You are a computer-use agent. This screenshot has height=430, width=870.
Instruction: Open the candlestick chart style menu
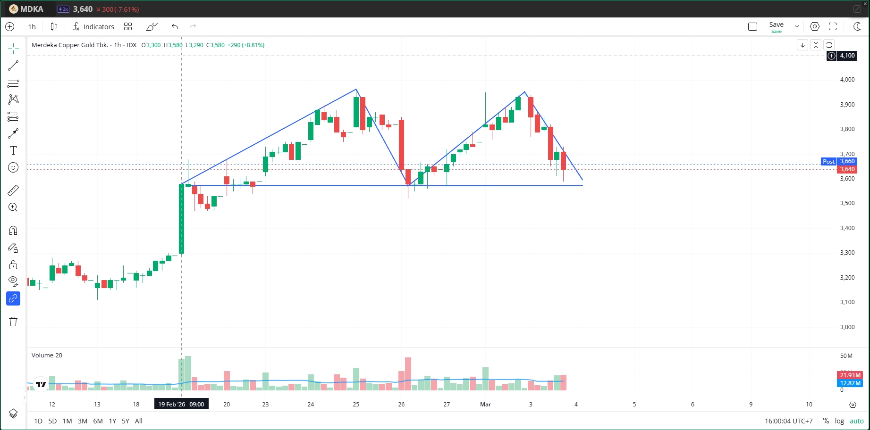pyautogui.click(x=54, y=27)
